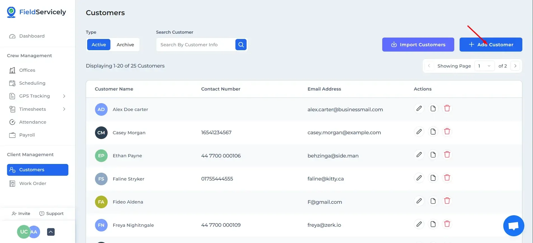Viewport: 533px width, 243px height.
Task: Click the search magnifier icon button
Action: click(x=241, y=45)
